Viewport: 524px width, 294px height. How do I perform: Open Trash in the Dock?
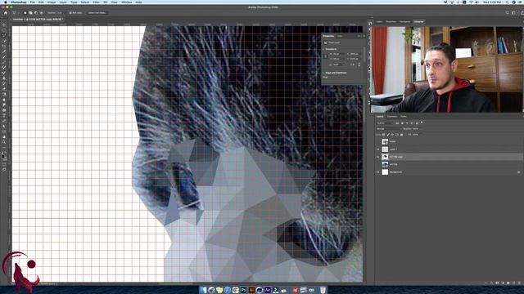[323, 290]
